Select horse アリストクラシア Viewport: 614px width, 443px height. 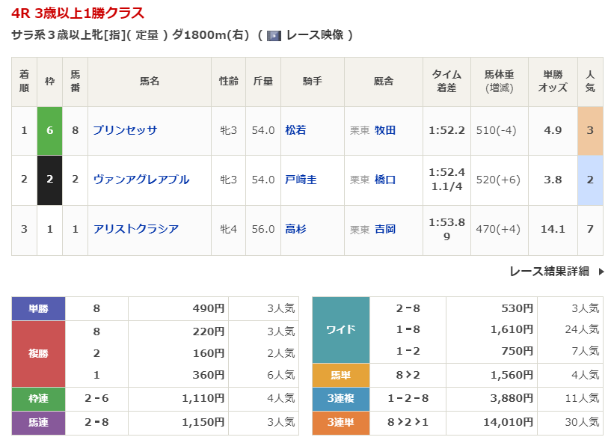pyautogui.click(x=135, y=229)
